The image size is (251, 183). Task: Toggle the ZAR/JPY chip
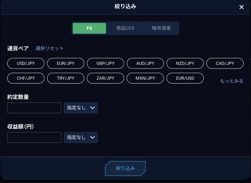pyautogui.click(x=106, y=78)
